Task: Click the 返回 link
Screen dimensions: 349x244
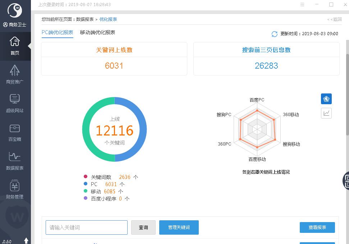Action: [x=335, y=19]
